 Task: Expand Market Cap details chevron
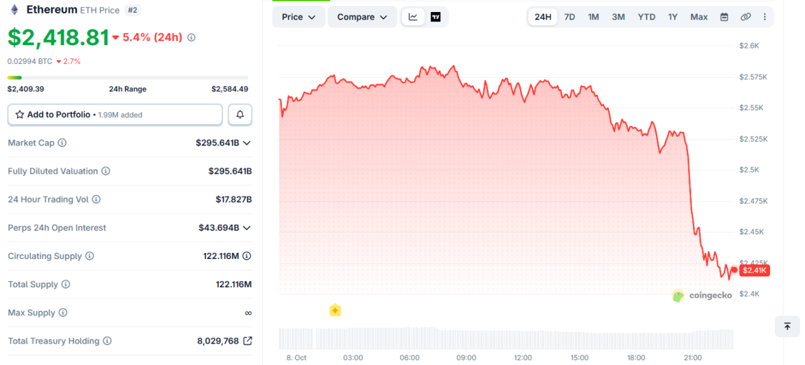(x=247, y=143)
